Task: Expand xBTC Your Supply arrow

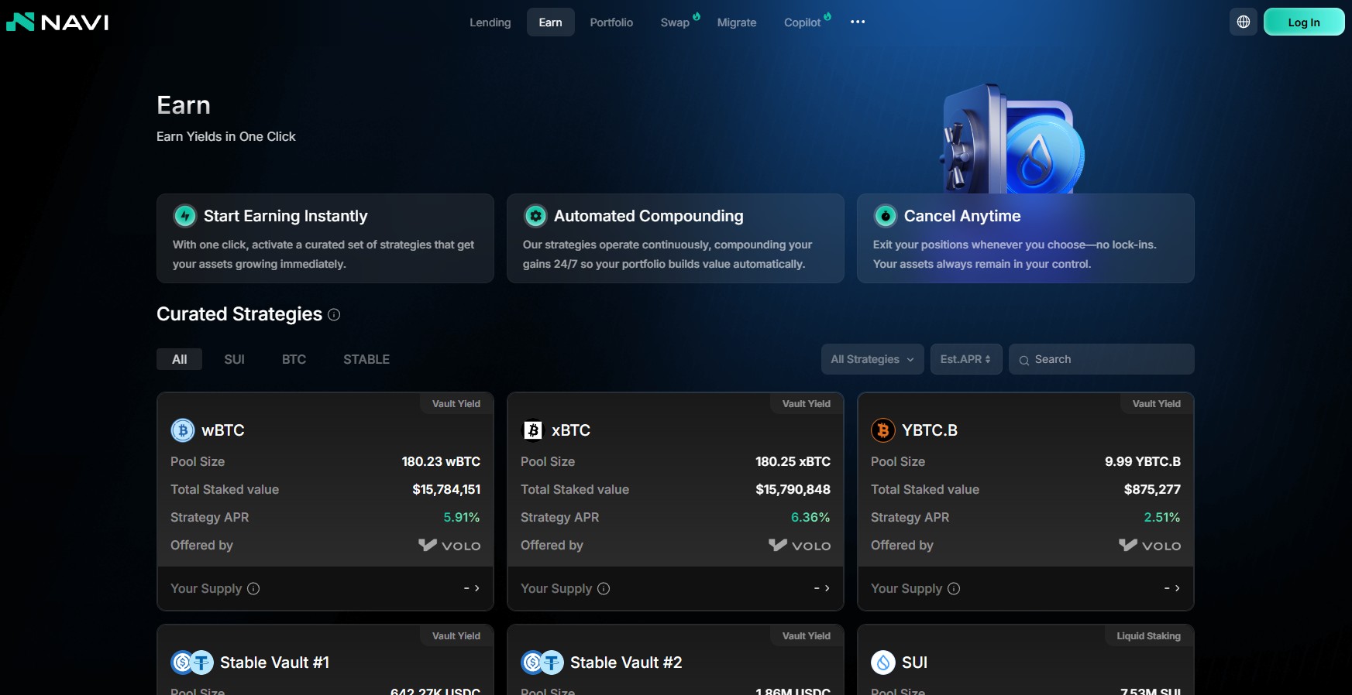Action: [827, 588]
